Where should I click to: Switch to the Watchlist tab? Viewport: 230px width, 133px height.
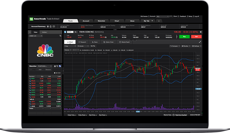(101, 21)
